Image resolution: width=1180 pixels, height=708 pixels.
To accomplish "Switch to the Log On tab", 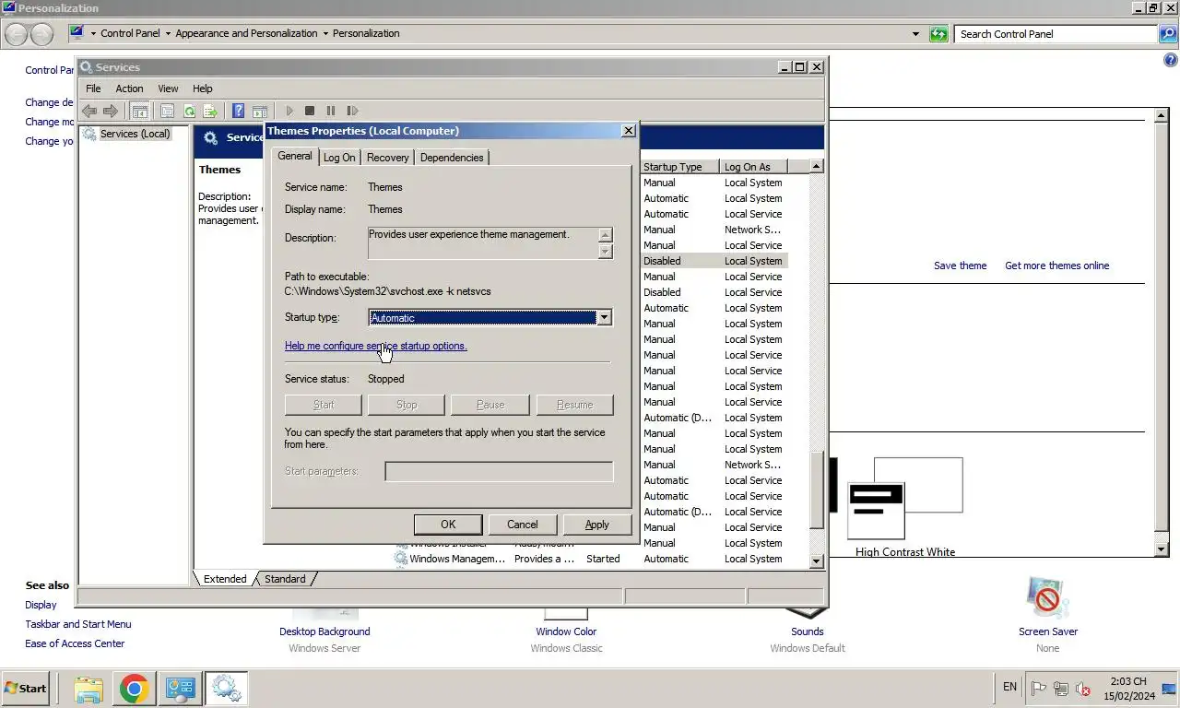I will 339,158.
